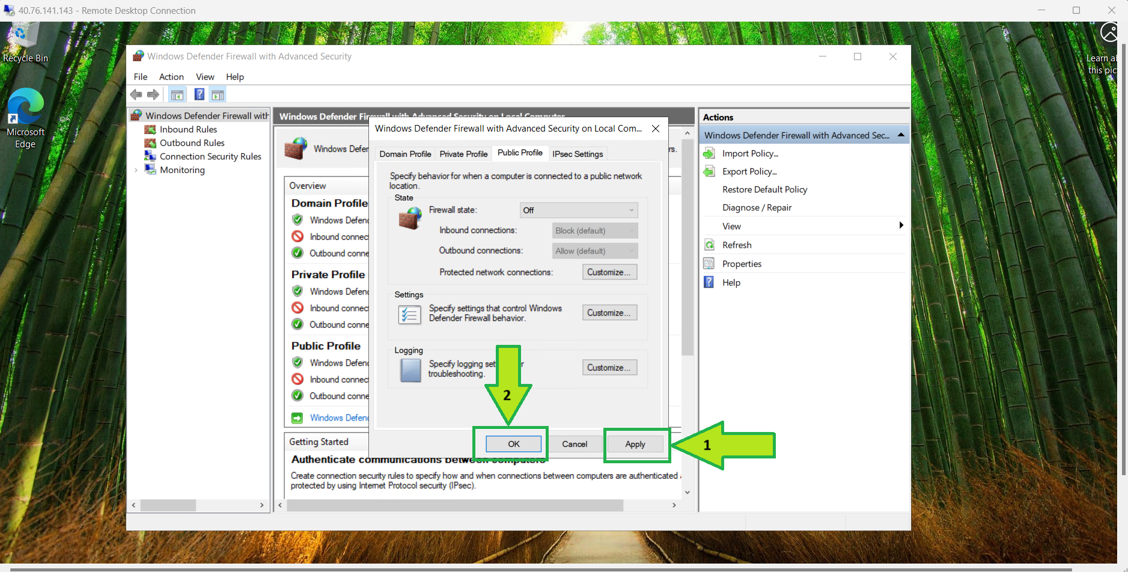
Task: Customize Logging settings
Action: click(609, 368)
